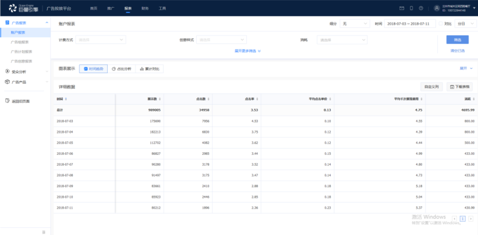Click the 广告报表 sidebar document icon
Screen dimensions: 478x235
[x=7, y=23]
